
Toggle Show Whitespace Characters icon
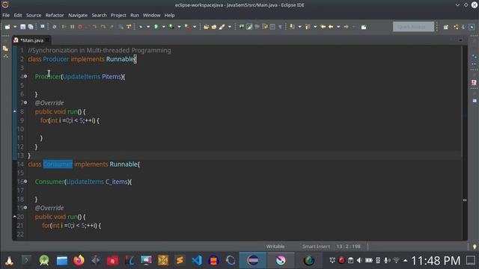point(280,27)
